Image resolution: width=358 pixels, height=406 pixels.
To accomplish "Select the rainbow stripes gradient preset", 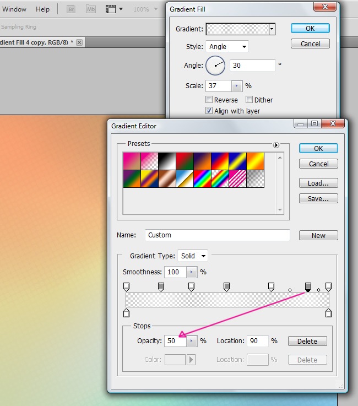I will 203,178.
